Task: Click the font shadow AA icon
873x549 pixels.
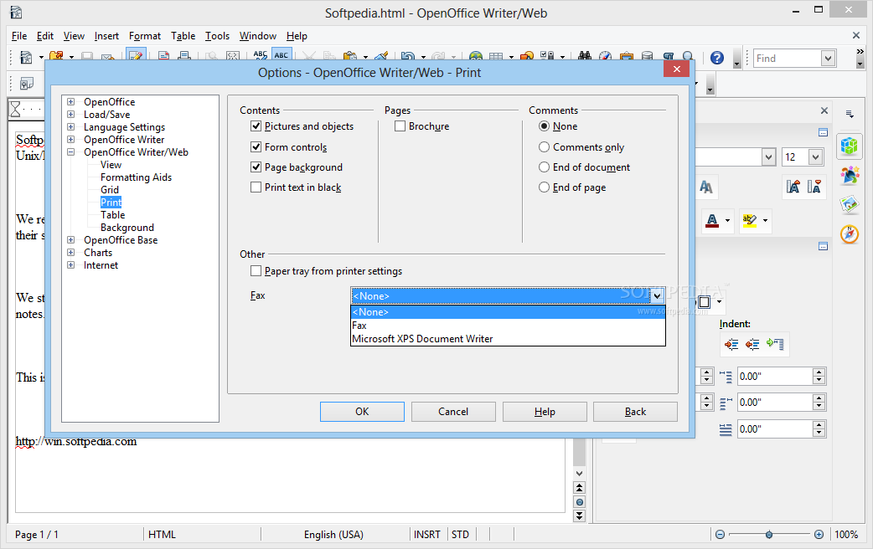Action: pyautogui.click(x=706, y=187)
